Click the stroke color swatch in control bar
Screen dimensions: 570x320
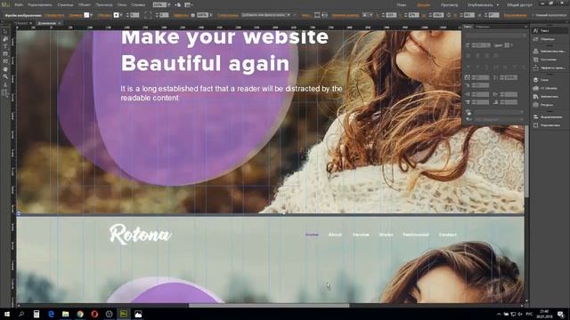click(117, 15)
